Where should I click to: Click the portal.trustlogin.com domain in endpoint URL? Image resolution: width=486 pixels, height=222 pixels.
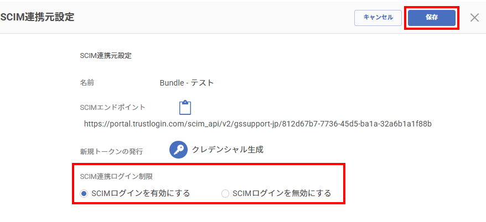(x=145, y=124)
